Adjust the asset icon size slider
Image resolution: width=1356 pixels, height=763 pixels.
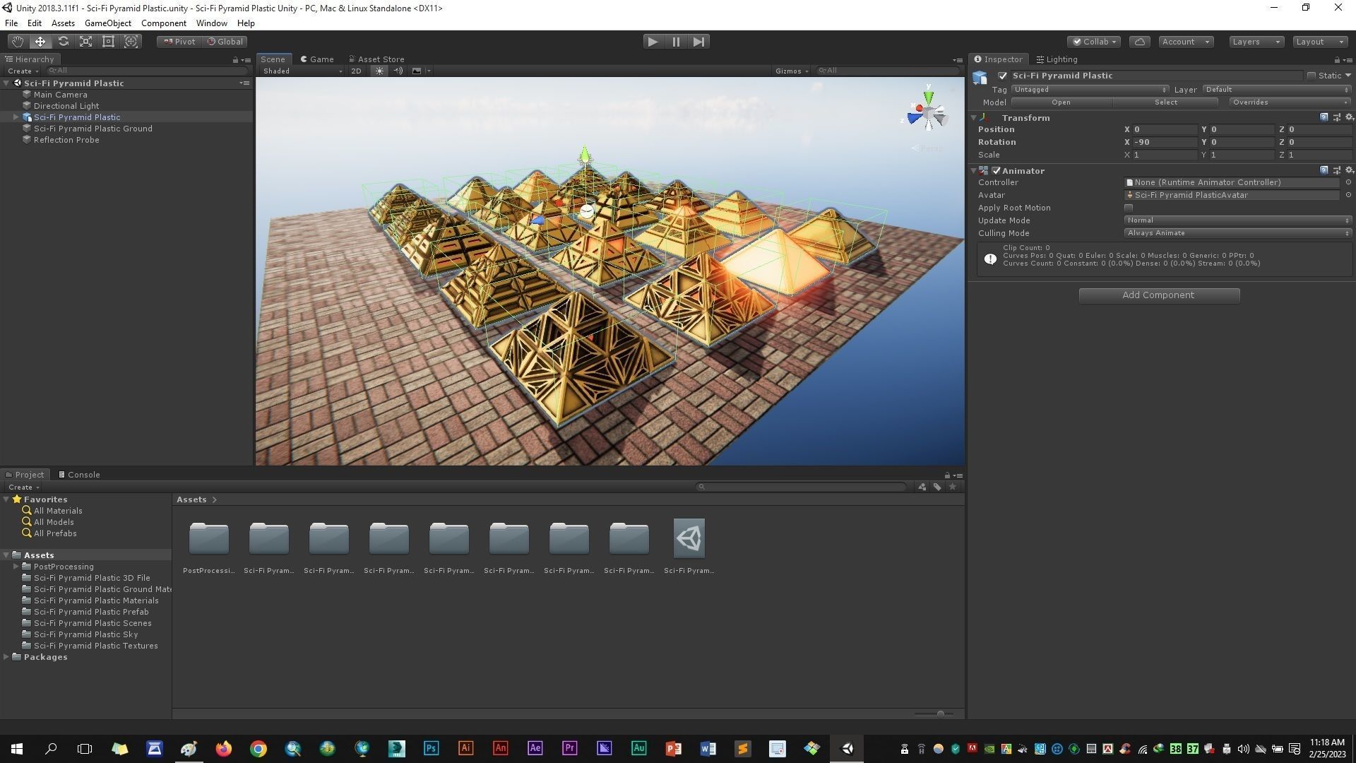point(940,714)
